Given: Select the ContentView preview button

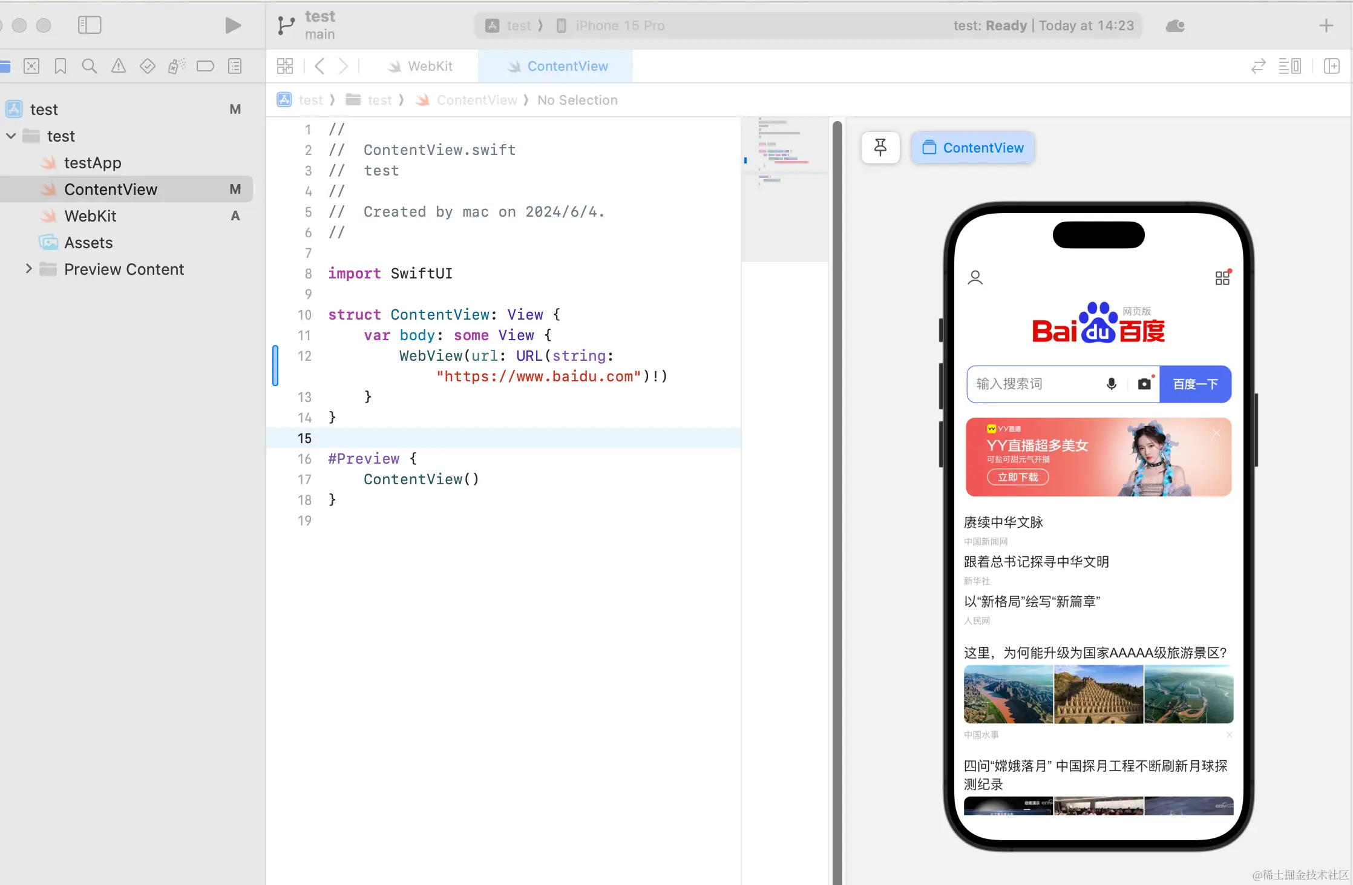Looking at the screenshot, I should 973,148.
